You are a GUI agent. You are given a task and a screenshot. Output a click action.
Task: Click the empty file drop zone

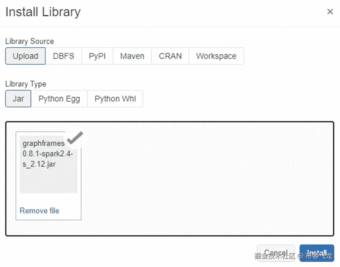192,178
